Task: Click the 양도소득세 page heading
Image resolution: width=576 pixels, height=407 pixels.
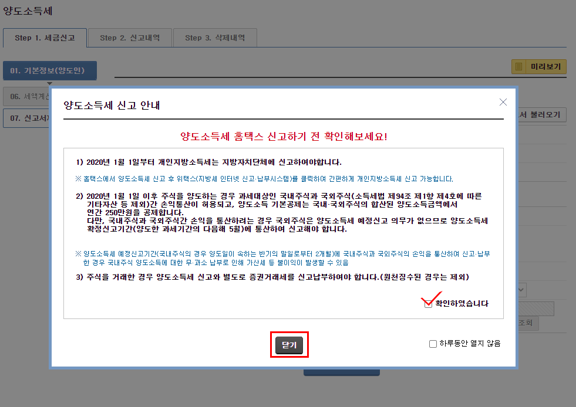Action: (28, 11)
